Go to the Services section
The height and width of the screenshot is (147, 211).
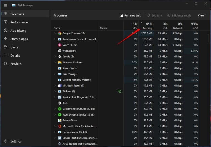coord(16,64)
